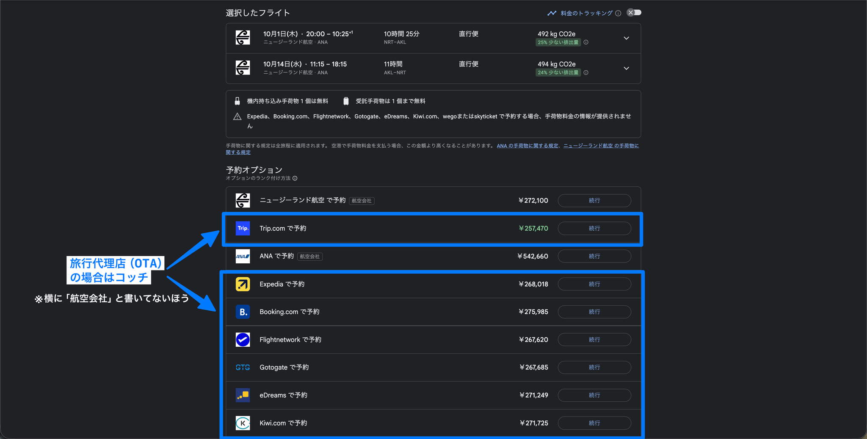
Task: Click Air New Zealand logo on return flight
Action: [x=243, y=68]
